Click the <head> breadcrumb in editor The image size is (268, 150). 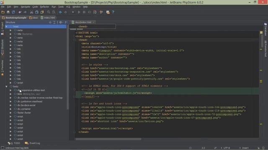pyautogui.click(x=83, y=27)
